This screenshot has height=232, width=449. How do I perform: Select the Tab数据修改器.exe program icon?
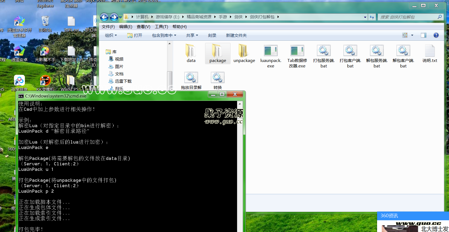(x=297, y=51)
